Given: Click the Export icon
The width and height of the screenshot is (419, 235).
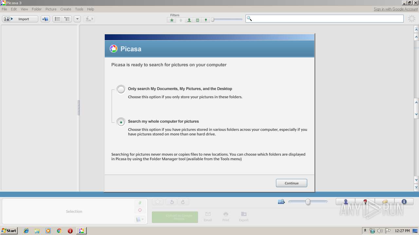Looking at the screenshot, I should point(244,217).
